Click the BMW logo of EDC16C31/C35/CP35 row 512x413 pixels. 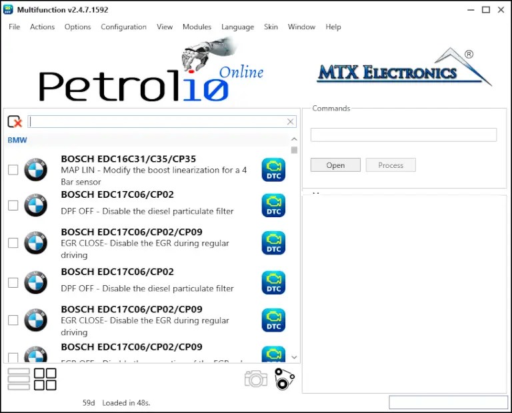(x=35, y=170)
